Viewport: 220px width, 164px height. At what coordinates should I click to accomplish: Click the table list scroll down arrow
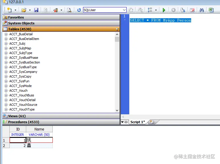pos(117,110)
